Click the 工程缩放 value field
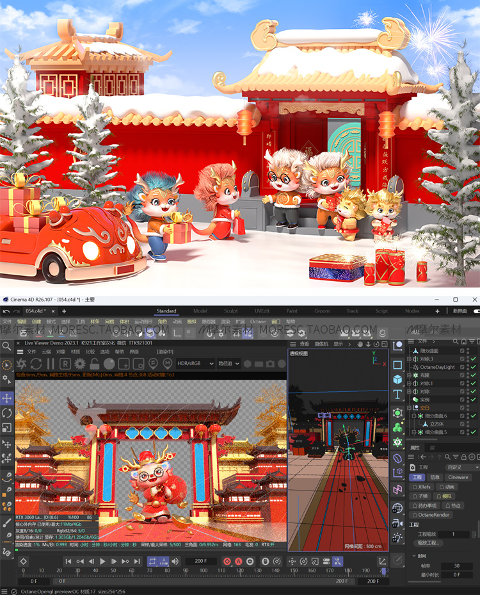The image size is (480, 600). (453, 534)
